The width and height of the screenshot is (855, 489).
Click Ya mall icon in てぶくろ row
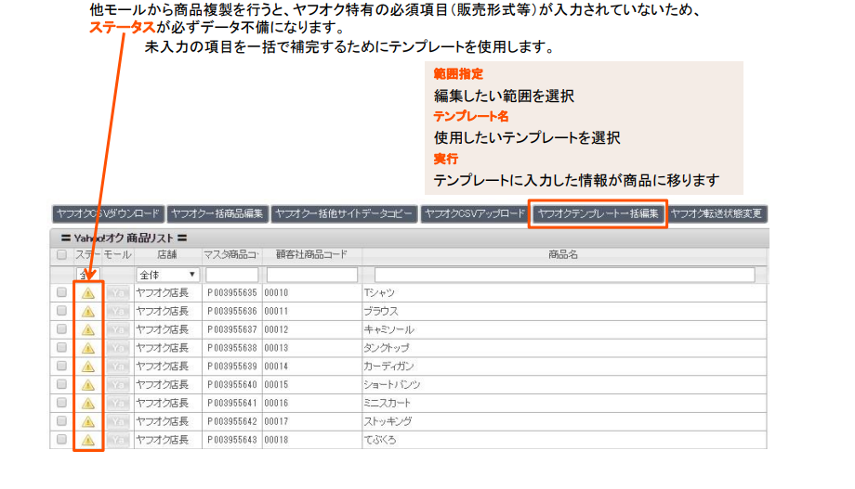[x=118, y=440]
